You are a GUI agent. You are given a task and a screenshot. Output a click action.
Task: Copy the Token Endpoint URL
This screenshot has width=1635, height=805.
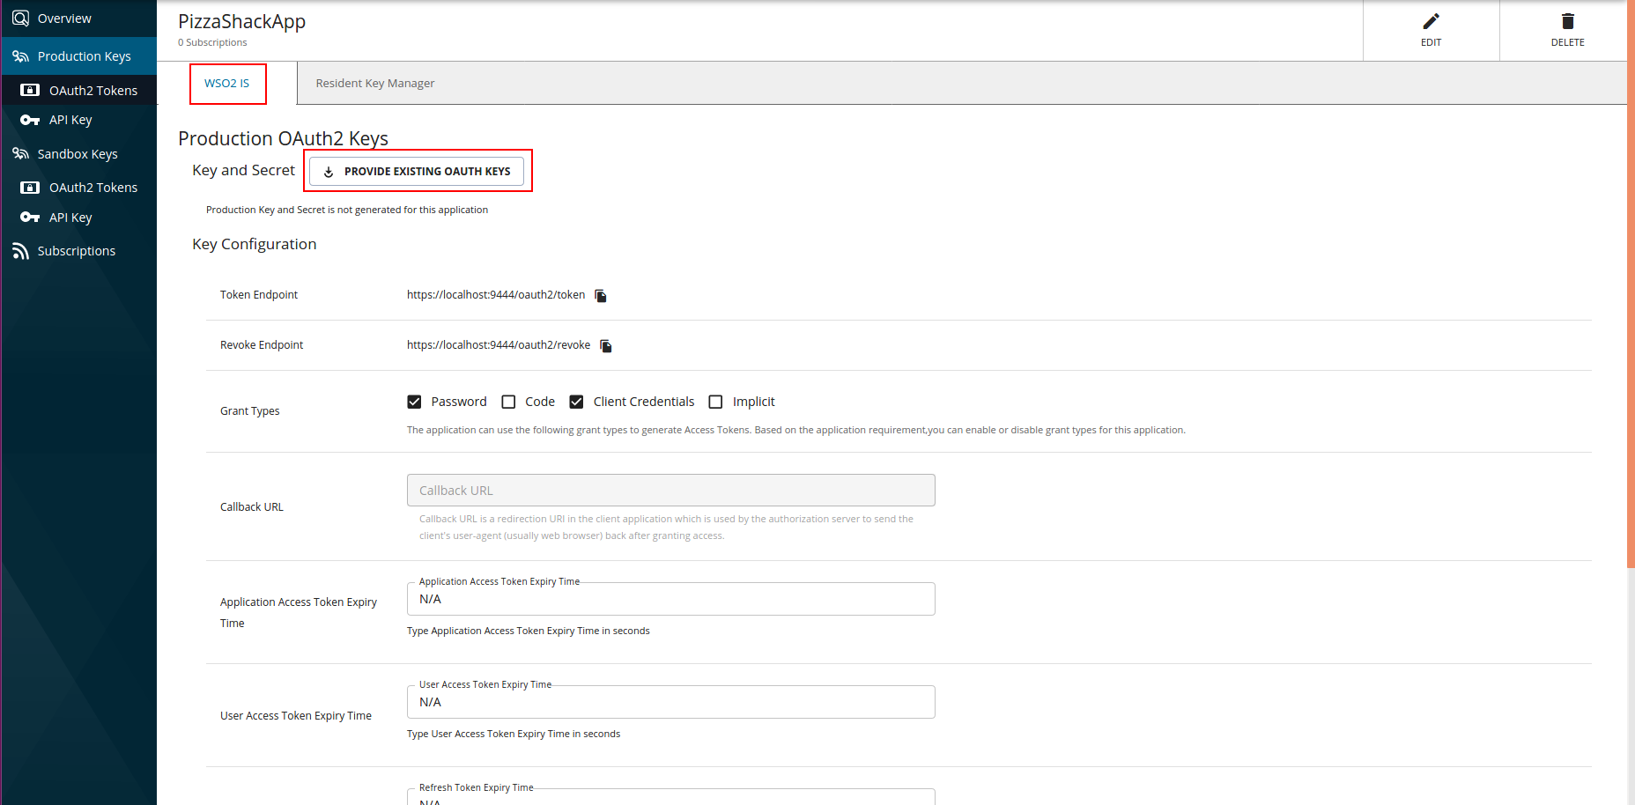(601, 296)
